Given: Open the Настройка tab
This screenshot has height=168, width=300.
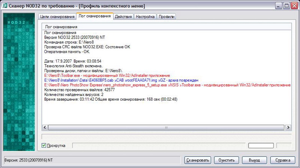Looking at the screenshot, I should (145, 16).
